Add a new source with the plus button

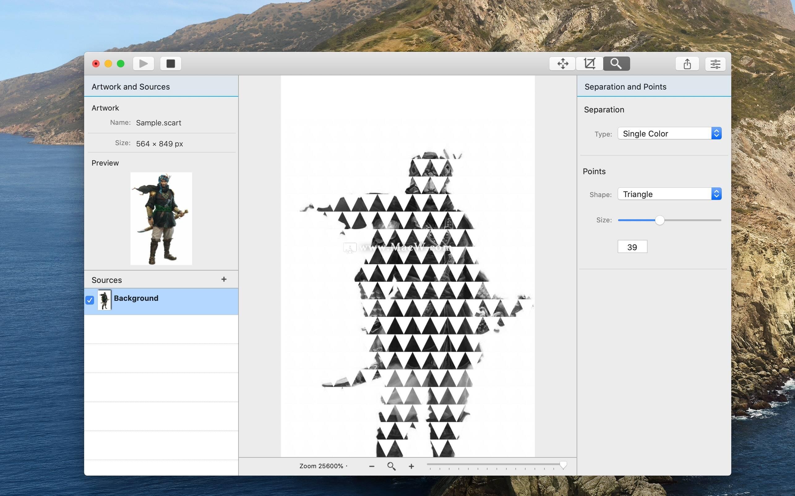tap(224, 279)
